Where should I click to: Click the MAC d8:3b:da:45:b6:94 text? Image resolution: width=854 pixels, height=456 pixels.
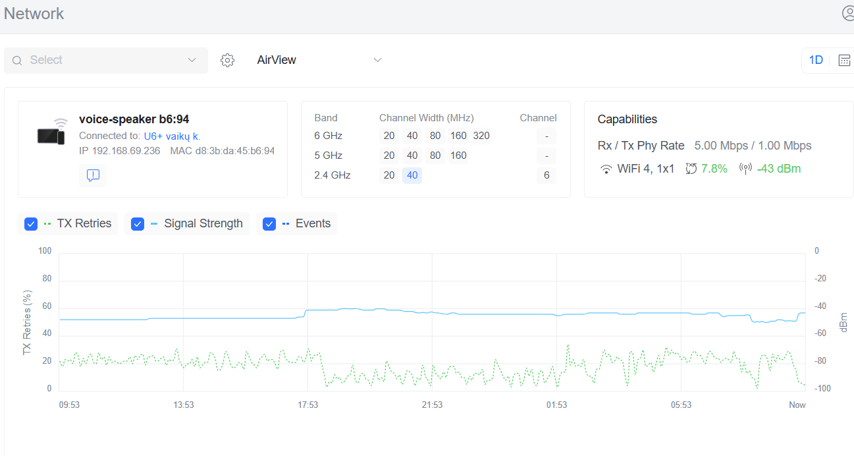coord(223,151)
